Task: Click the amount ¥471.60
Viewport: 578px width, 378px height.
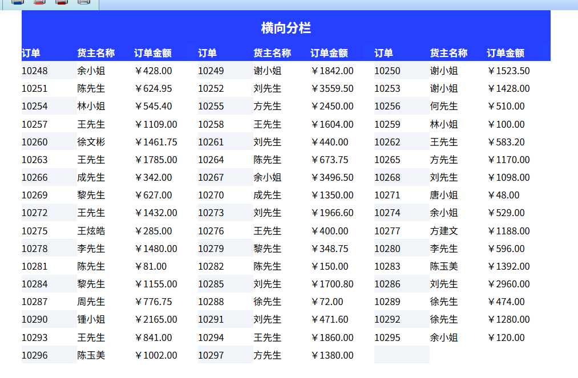Action: pos(330,319)
